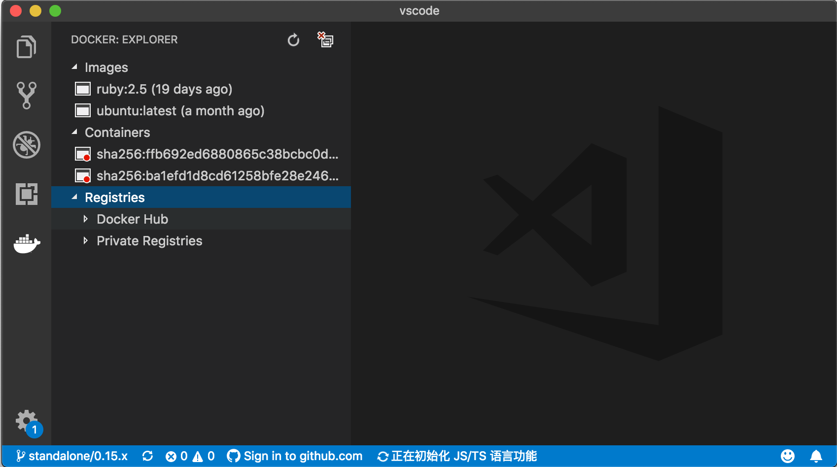837x467 pixels.
Task: Select the ruby:2.5 image
Action: pos(164,89)
